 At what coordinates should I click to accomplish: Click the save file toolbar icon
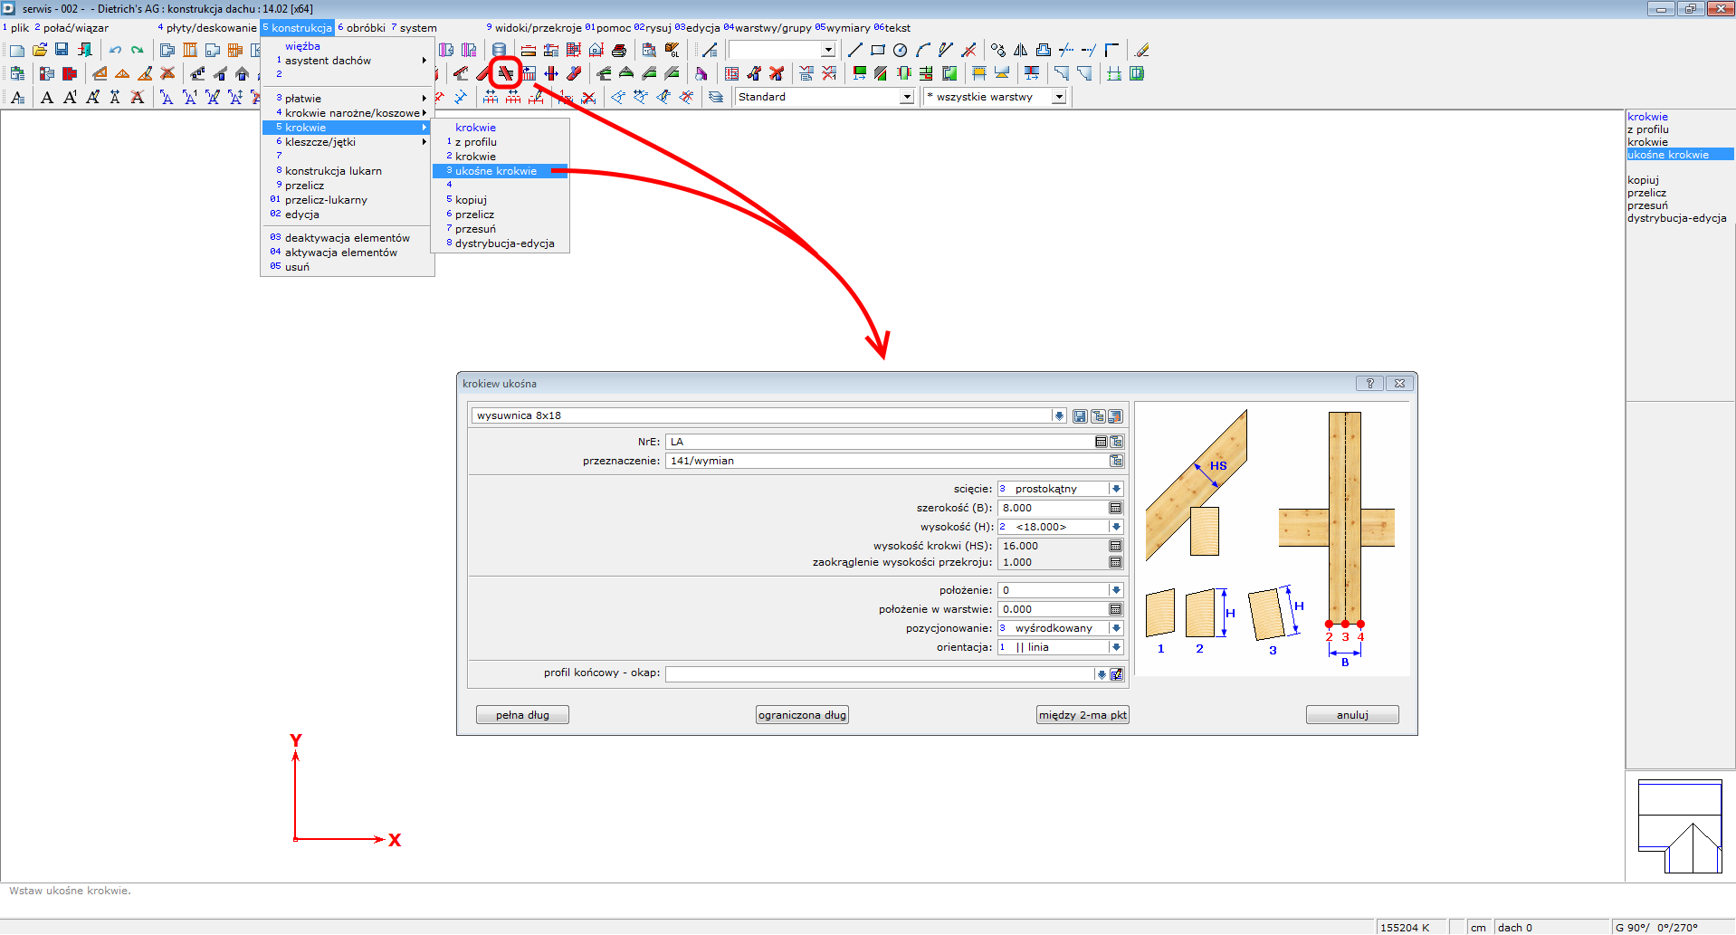coord(62,50)
